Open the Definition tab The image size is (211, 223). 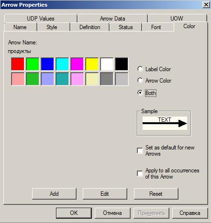(x=90, y=27)
